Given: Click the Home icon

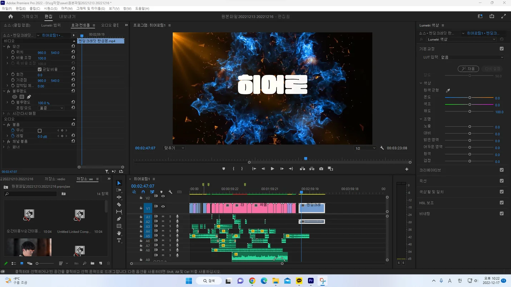Looking at the screenshot, I should [11, 16].
